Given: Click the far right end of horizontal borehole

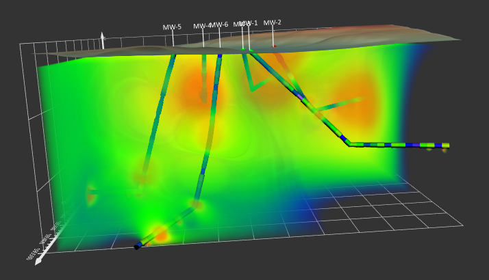Looking at the screenshot, I should point(446,145).
